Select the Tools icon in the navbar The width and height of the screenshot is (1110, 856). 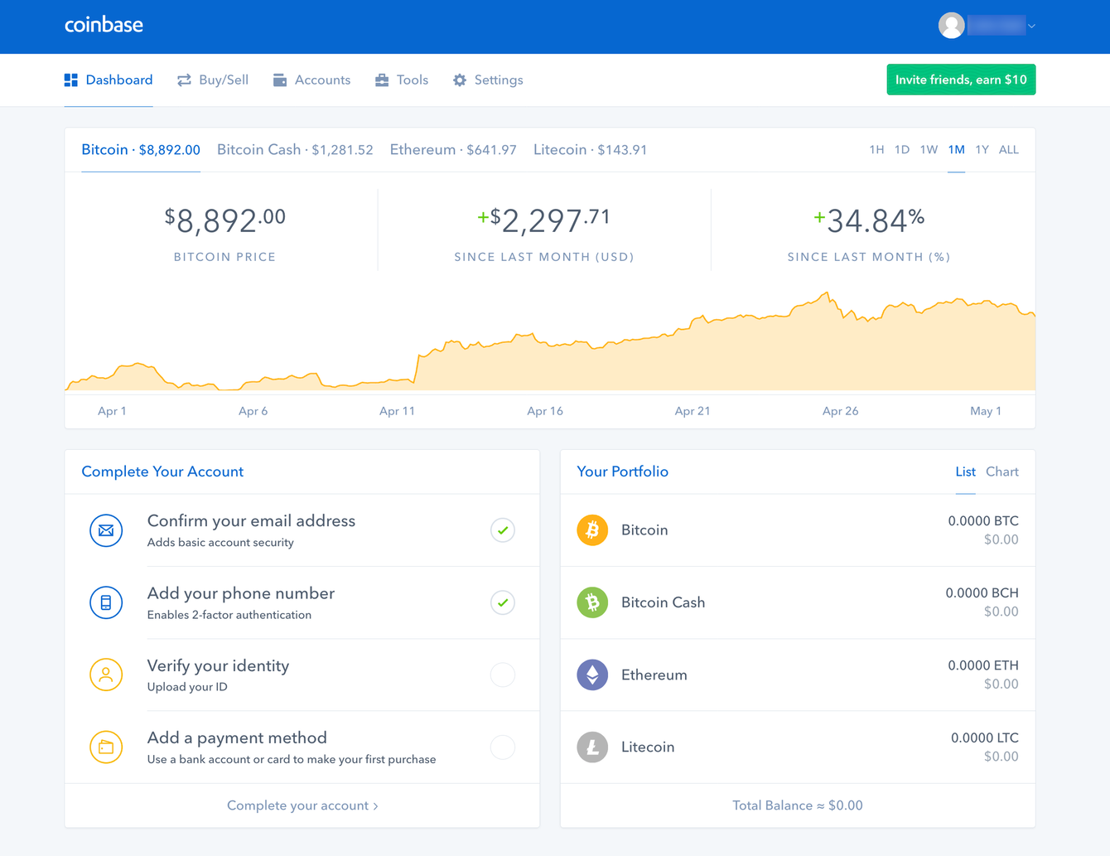coord(381,80)
